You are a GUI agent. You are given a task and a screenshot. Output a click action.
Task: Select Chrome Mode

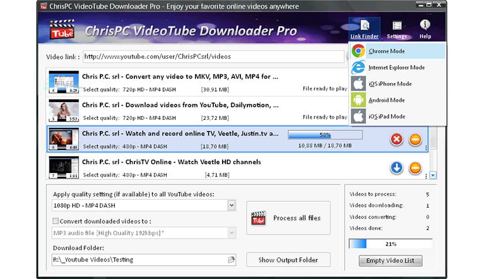coord(397,51)
